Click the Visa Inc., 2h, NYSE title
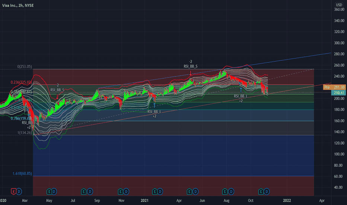This screenshot has height=205, width=347. click(x=18, y=5)
